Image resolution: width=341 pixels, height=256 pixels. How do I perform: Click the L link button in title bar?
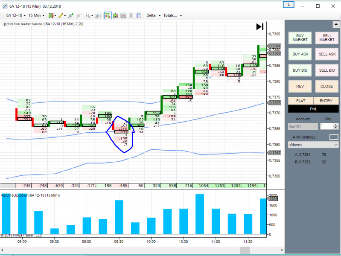pos(289,5)
